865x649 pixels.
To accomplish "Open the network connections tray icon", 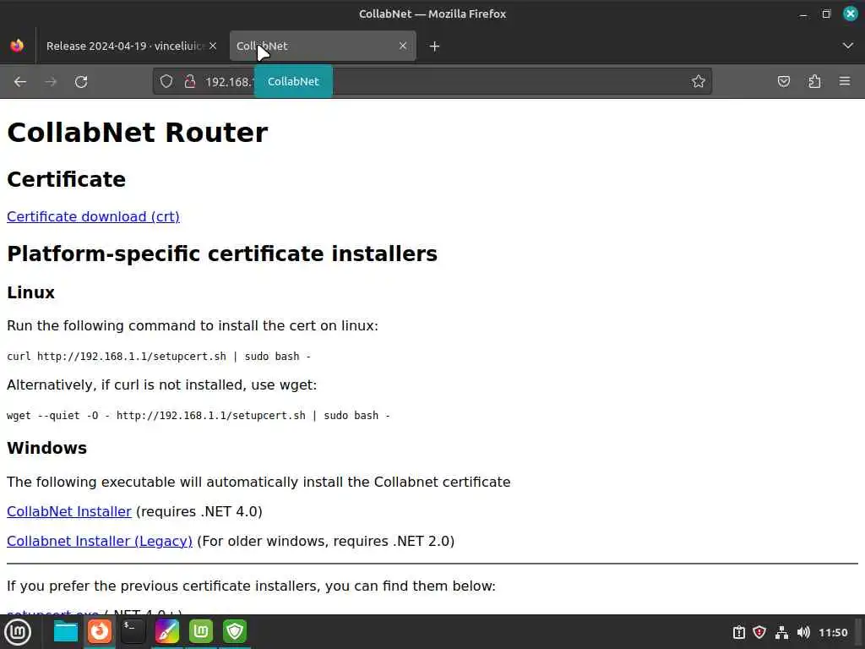I will point(781,632).
